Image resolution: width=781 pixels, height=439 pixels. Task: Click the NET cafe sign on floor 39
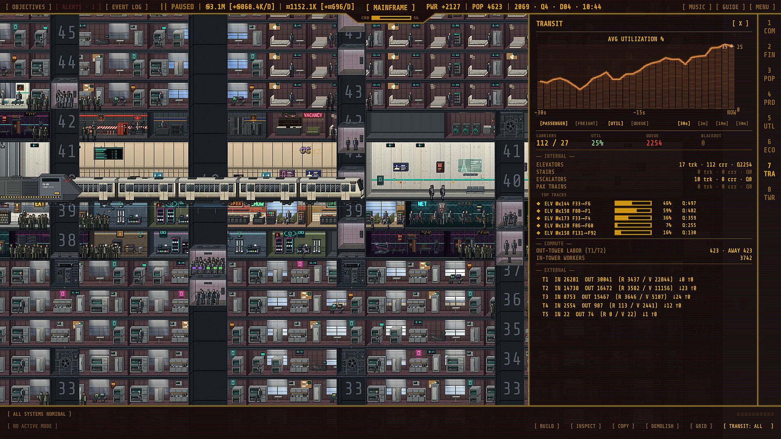422,204
